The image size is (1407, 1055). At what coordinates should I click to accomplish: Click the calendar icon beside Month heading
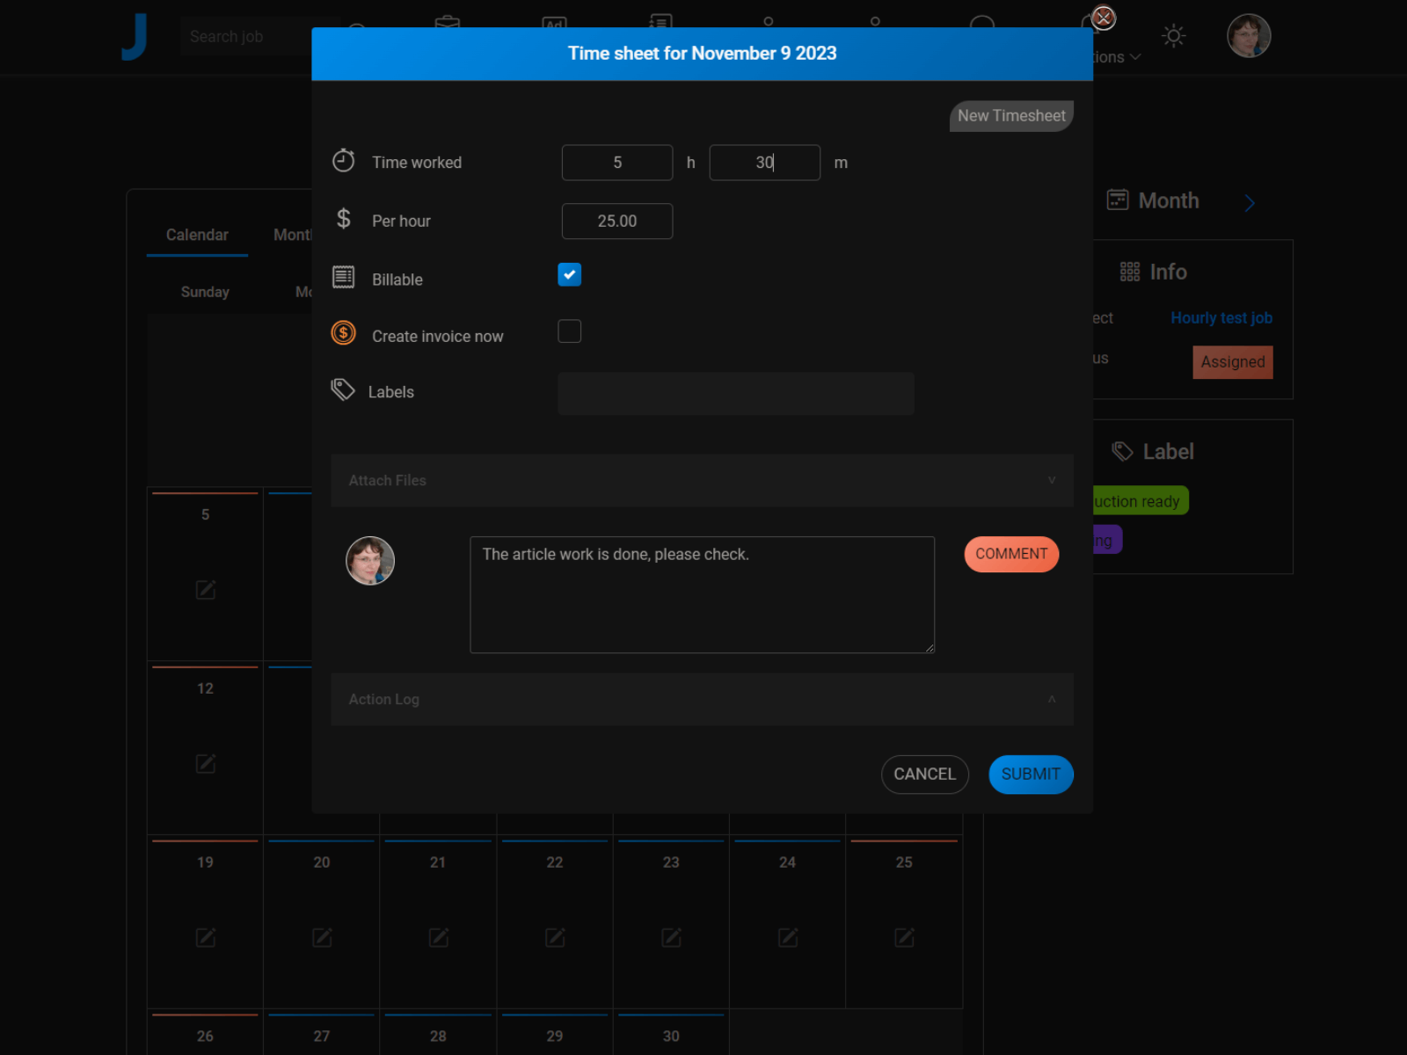point(1118,200)
